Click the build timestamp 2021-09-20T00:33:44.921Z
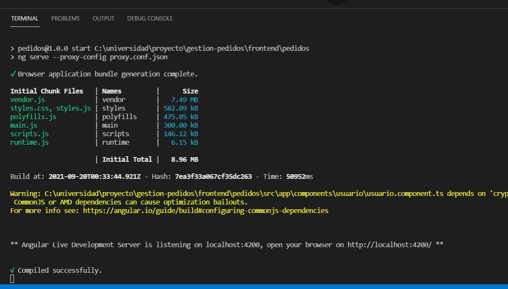This screenshot has width=508, height=289. pos(95,176)
